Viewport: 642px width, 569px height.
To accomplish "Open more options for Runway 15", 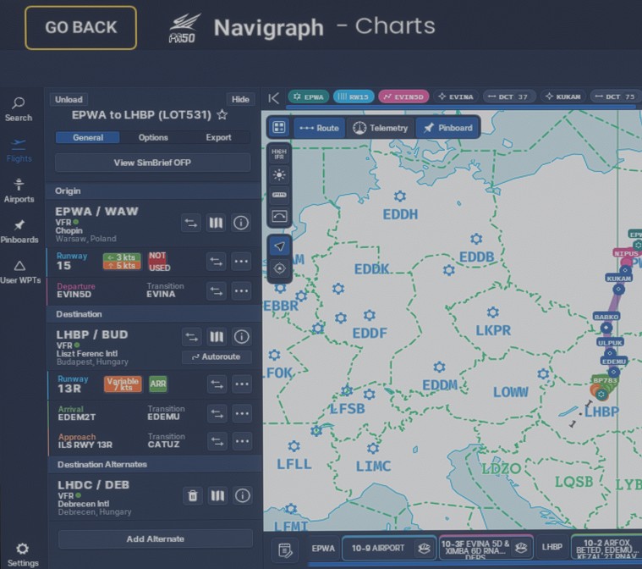I will [x=241, y=262].
